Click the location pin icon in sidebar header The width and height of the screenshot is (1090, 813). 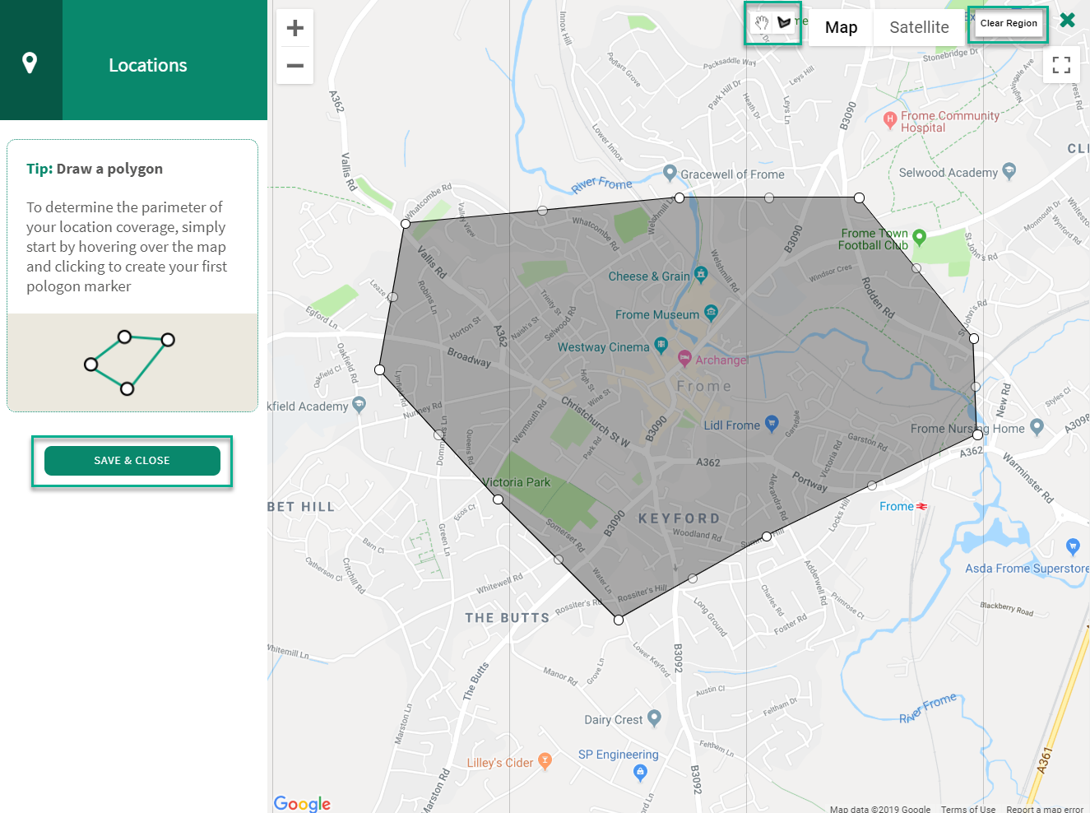tap(30, 63)
